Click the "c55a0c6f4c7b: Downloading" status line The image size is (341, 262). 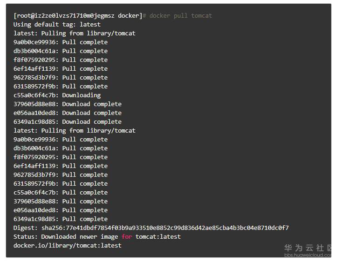[57, 95]
